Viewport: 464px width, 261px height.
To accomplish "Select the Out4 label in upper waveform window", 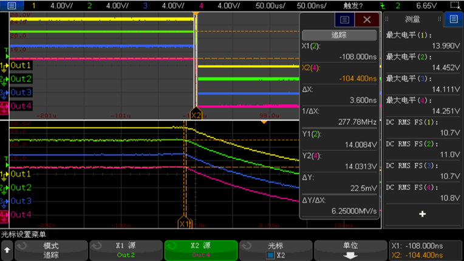I will (21, 106).
